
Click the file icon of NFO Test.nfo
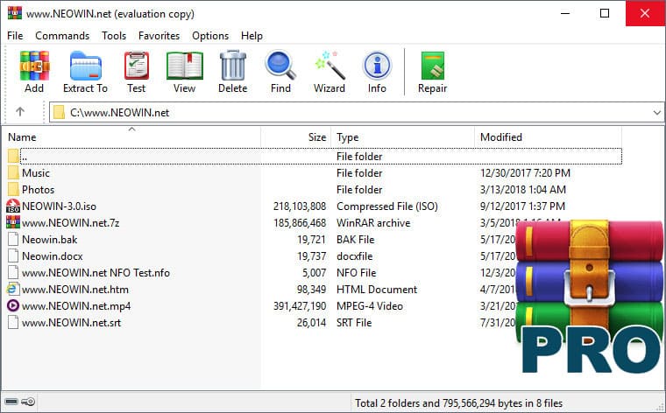[x=13, y=273]
